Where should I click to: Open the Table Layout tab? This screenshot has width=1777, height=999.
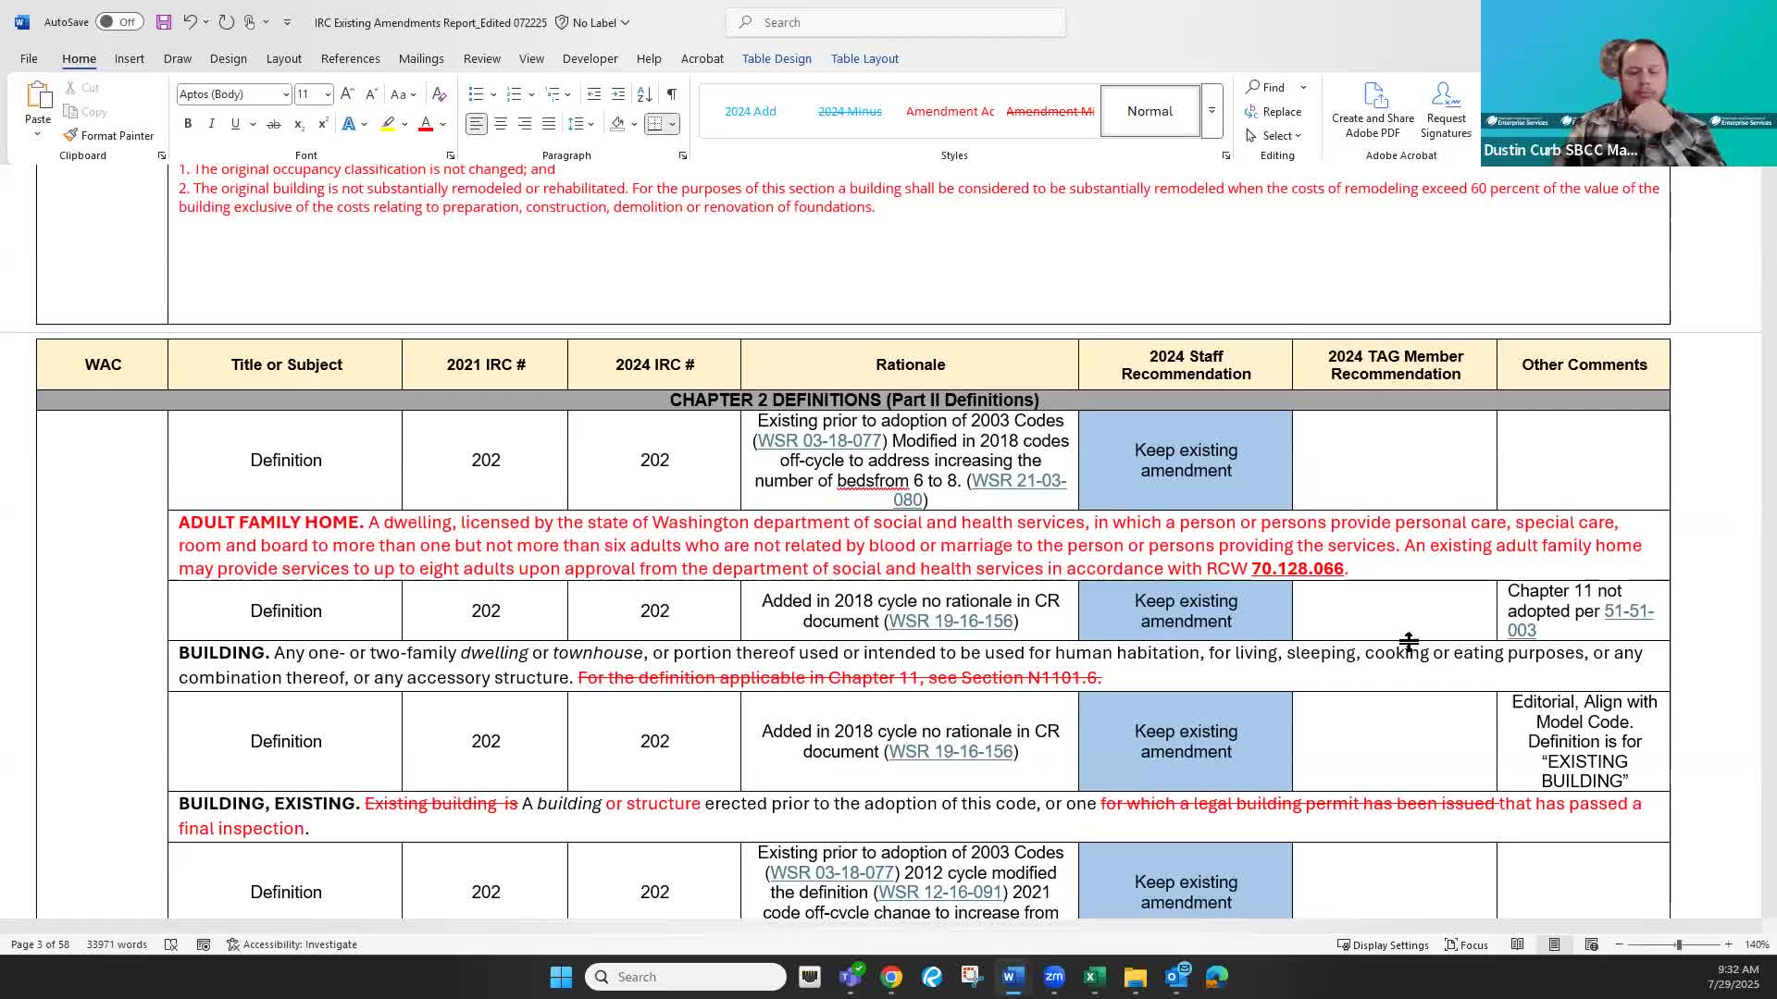coord(864,58)
